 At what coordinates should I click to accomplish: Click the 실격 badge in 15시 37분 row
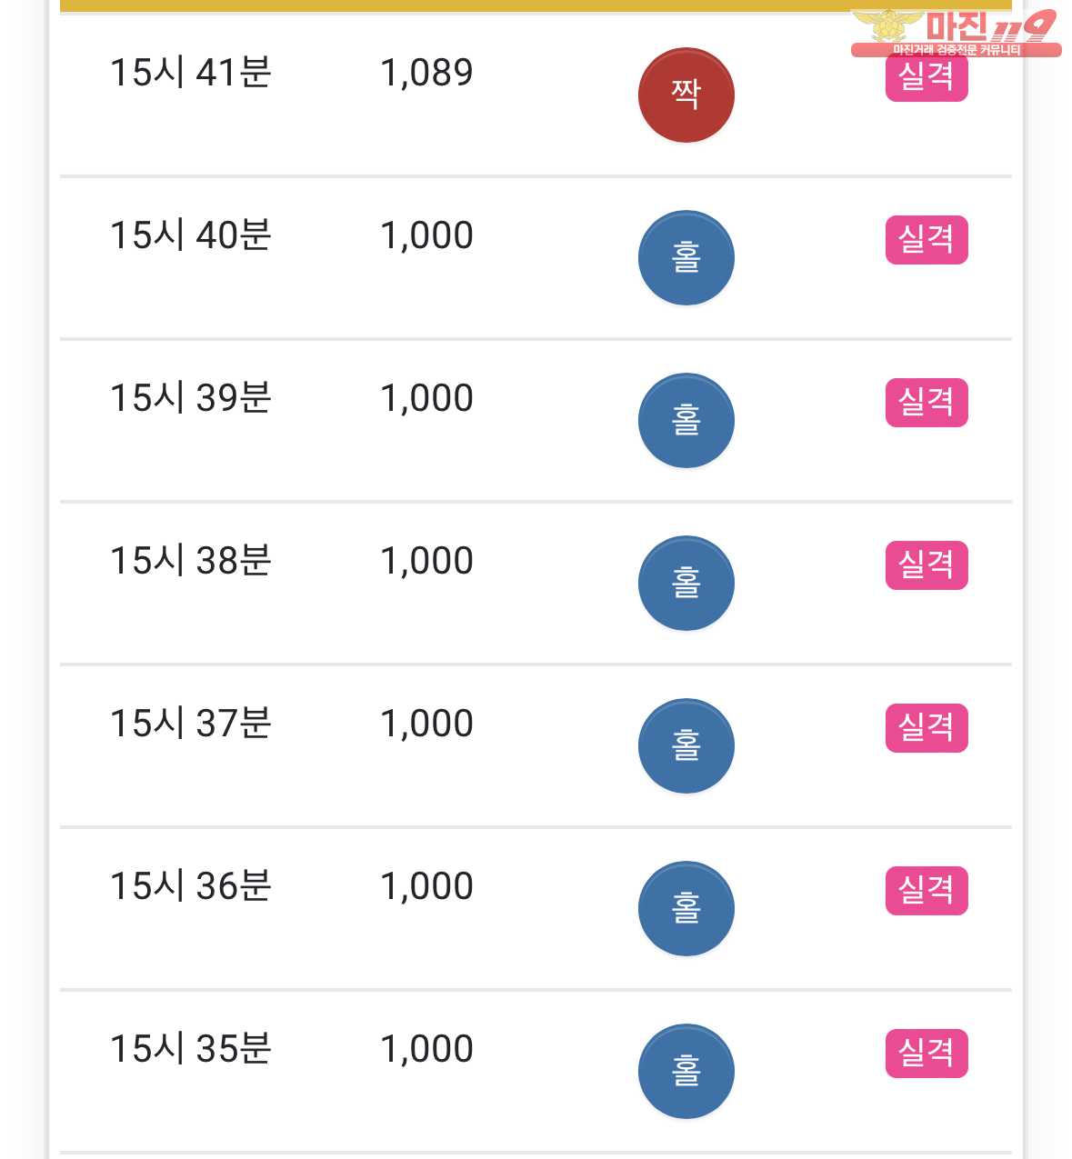point(927,728)
